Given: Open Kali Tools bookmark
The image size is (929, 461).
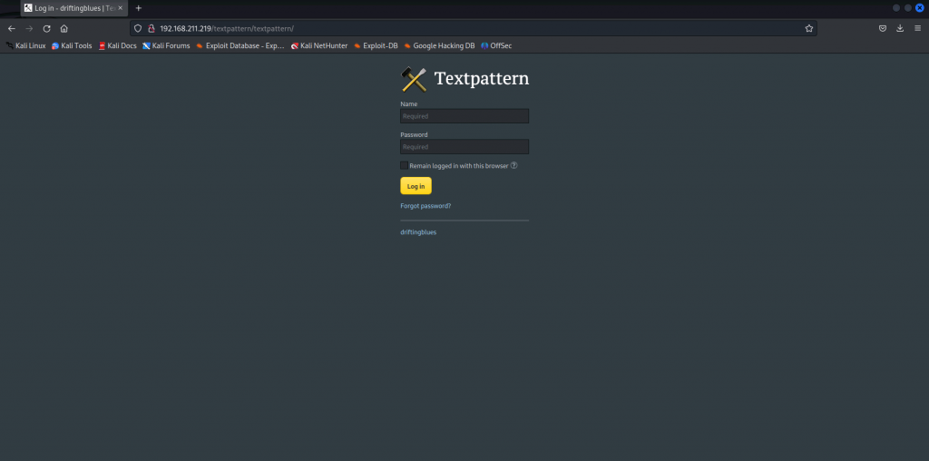Looking at the screenshot, I should pyautogui.click(x=72, y=45).
